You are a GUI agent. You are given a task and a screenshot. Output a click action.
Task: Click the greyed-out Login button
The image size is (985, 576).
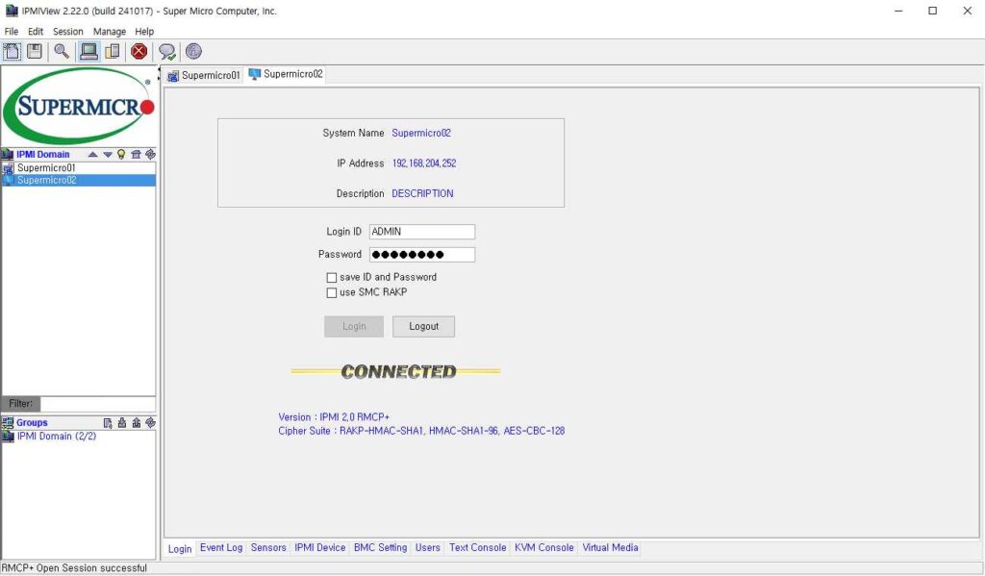354,327
